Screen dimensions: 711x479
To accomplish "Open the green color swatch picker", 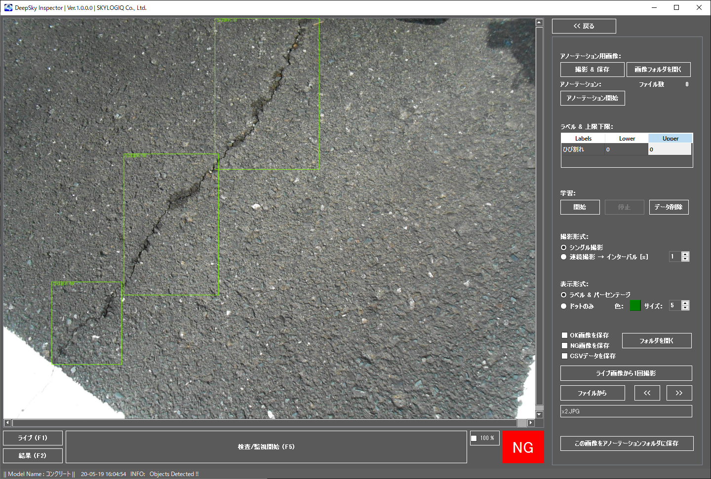I will [635, 305].
